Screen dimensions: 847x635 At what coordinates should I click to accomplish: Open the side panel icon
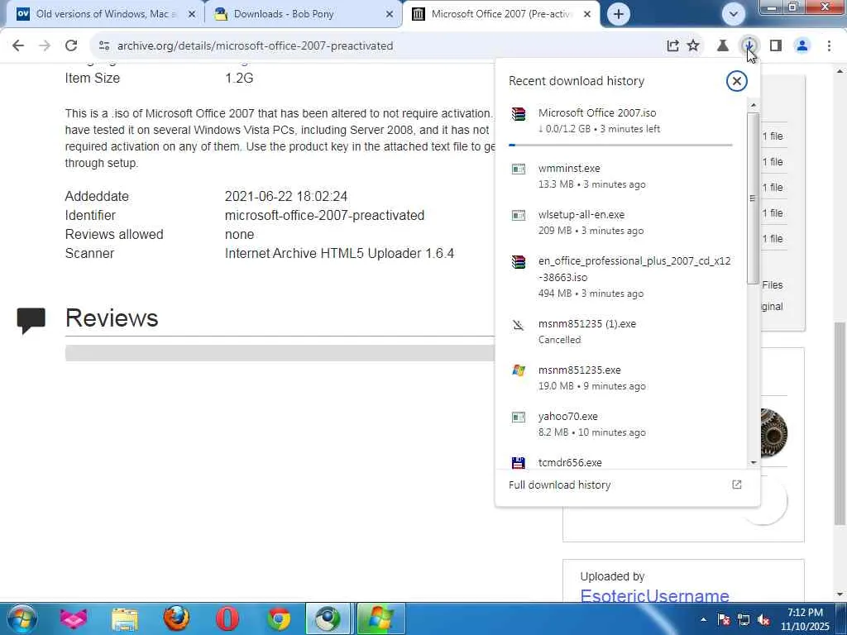(x=776, y=46)
